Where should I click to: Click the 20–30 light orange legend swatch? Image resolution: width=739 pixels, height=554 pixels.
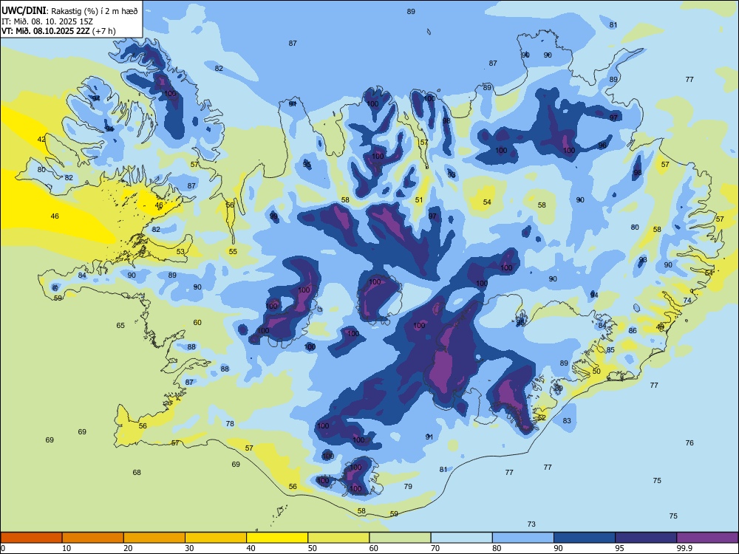(x=154, y=538)
